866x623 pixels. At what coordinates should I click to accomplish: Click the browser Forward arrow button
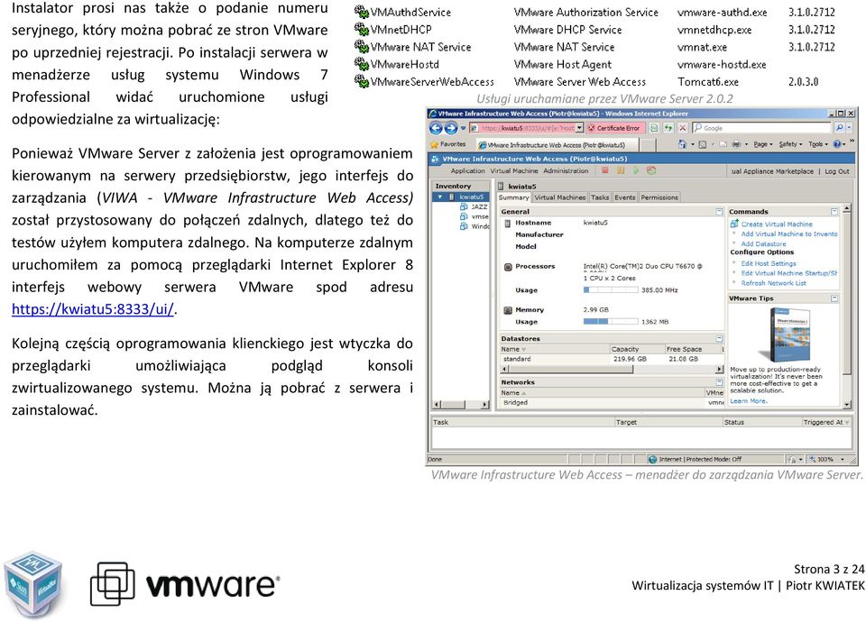451,128
